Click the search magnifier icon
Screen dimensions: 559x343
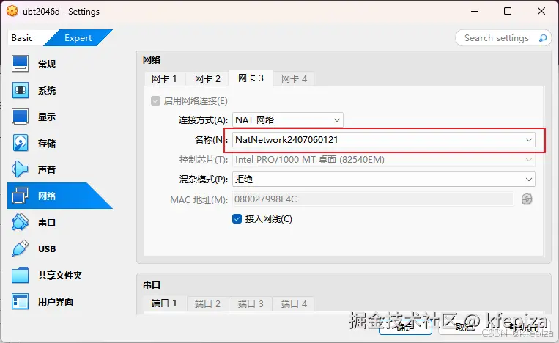click(x=543, y=38)
